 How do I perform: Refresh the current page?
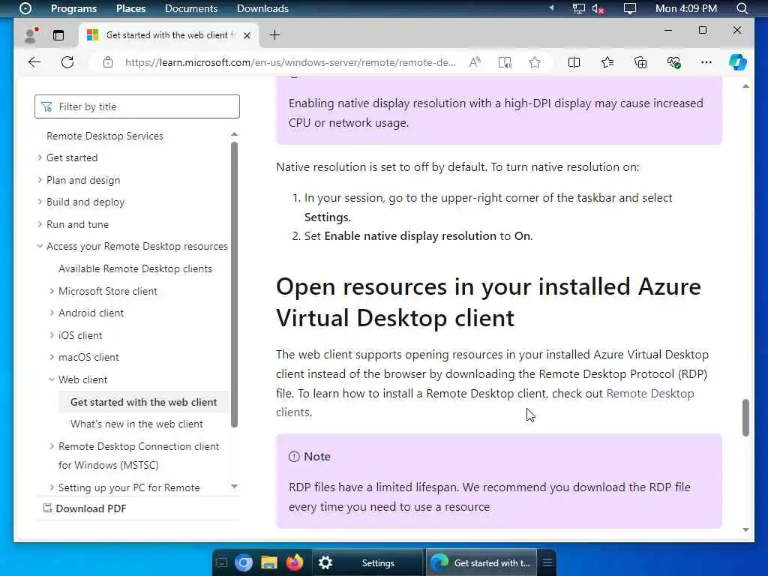(67, 62)
